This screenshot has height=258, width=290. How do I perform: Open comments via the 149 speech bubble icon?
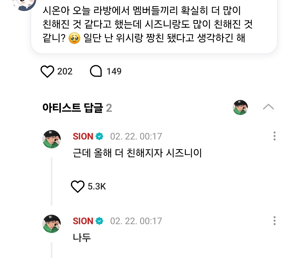coord(96,71)
